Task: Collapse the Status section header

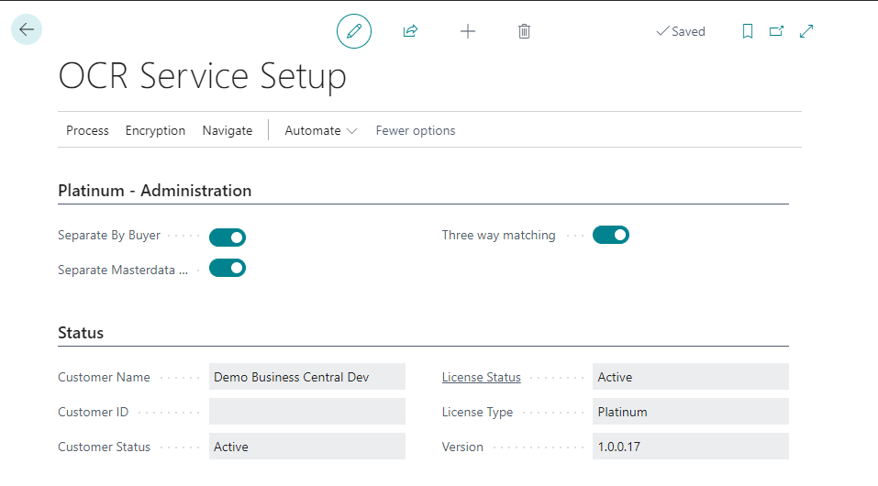Action: coord(81,333)
